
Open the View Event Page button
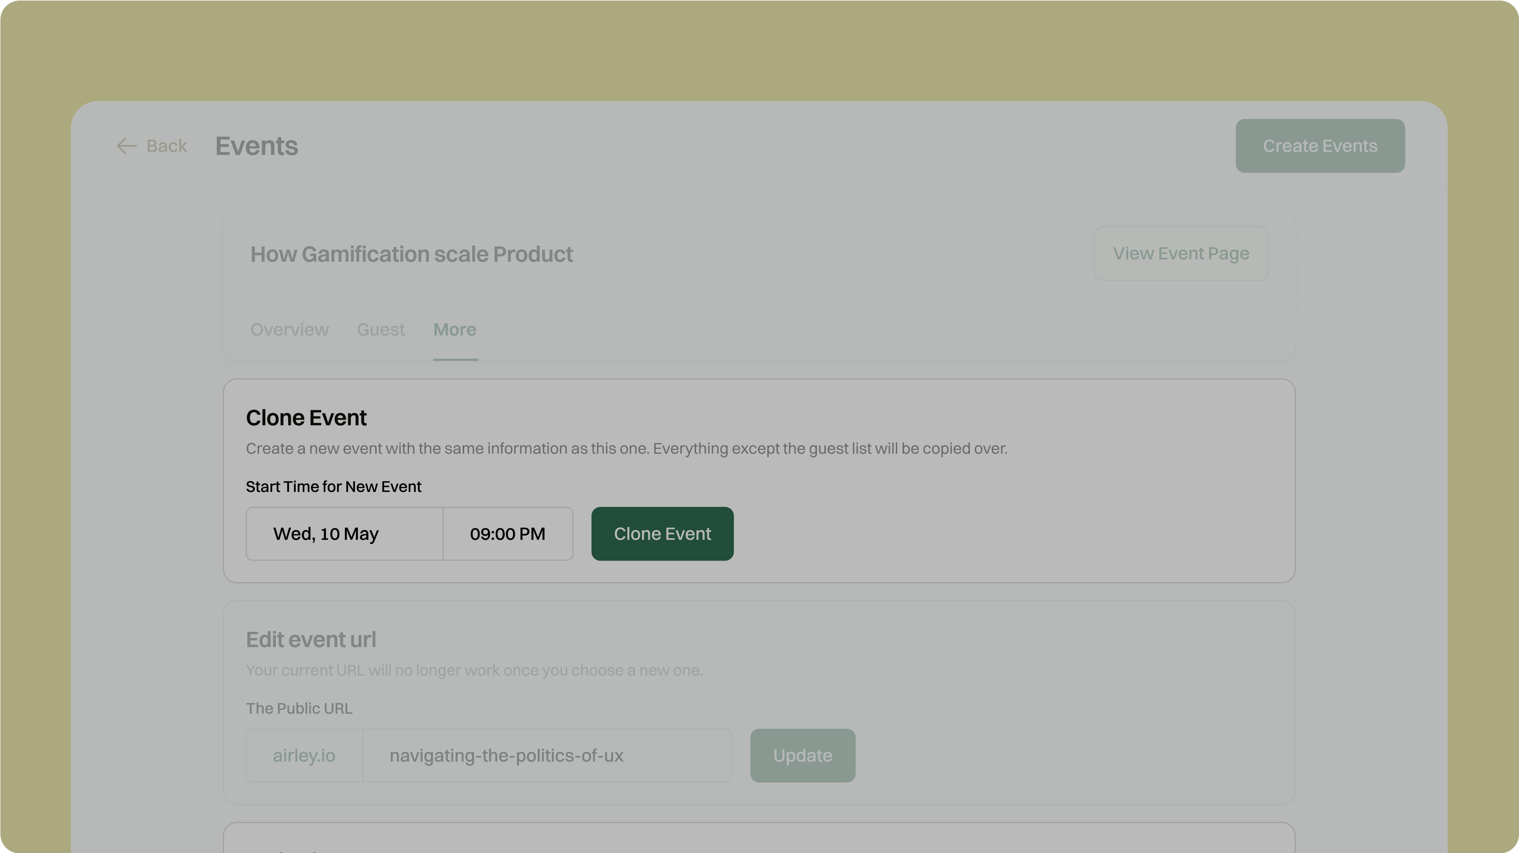click(1181, 253)
